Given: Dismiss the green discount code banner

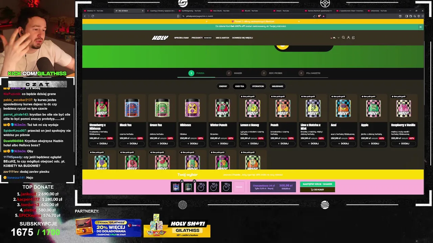Looking at the screenshot, I should (x=420, y=27).
